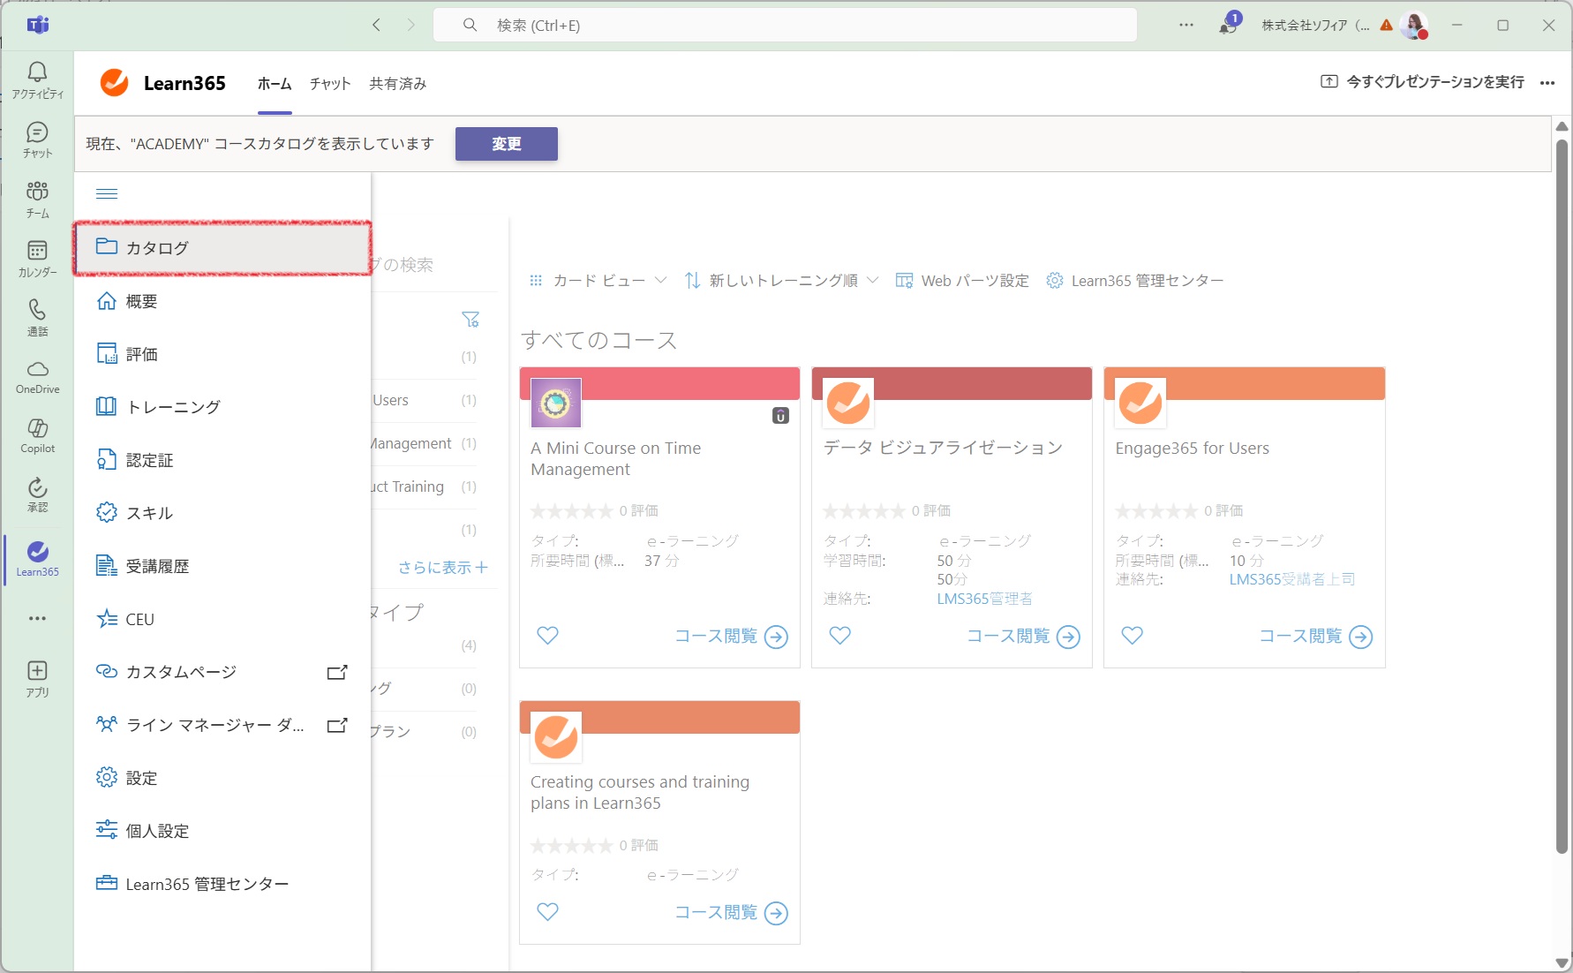Open the user profile avatar
Image resolution: width=1573 pixels, height=973 pixels.
[1414, 26]
